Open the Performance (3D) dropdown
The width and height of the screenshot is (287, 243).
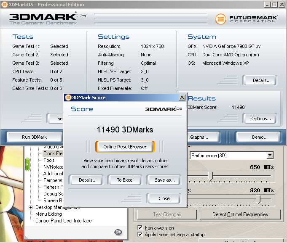pyautogui.click(x=270, y=156)
